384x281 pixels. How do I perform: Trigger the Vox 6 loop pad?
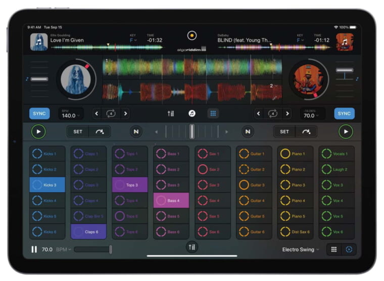point(337,232)
